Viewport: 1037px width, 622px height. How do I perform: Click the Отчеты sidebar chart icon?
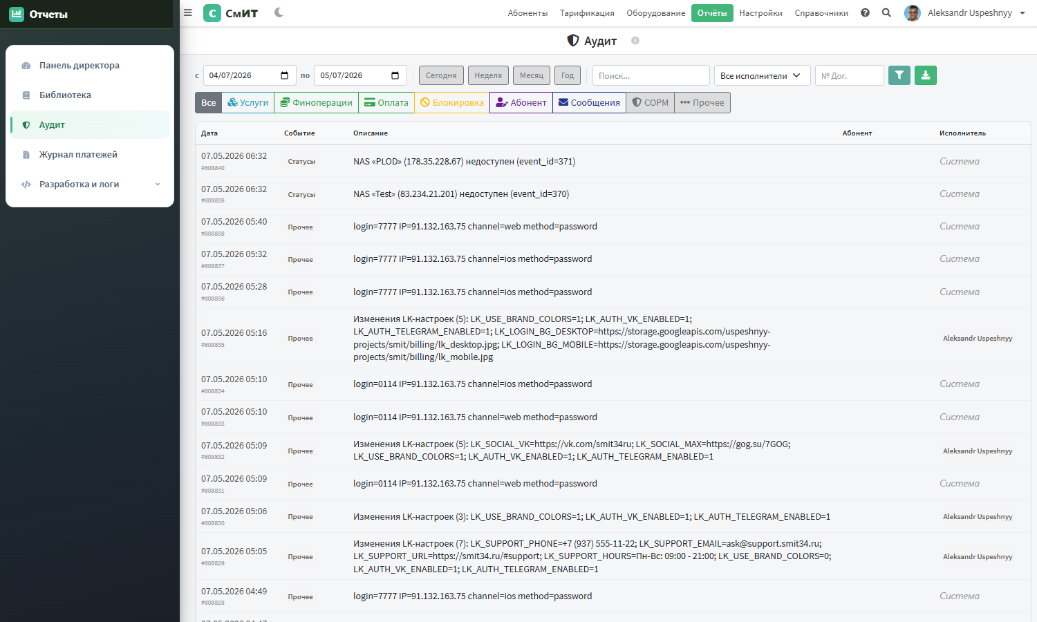pyautogui.click(x=17, y=14)
